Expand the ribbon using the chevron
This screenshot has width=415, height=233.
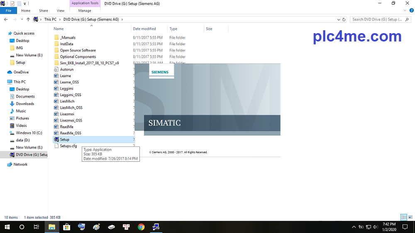[x=405, y=11]
